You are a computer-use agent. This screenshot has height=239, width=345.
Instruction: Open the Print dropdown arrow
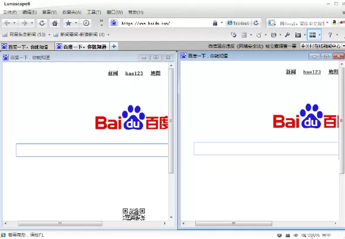coord(280,35)
